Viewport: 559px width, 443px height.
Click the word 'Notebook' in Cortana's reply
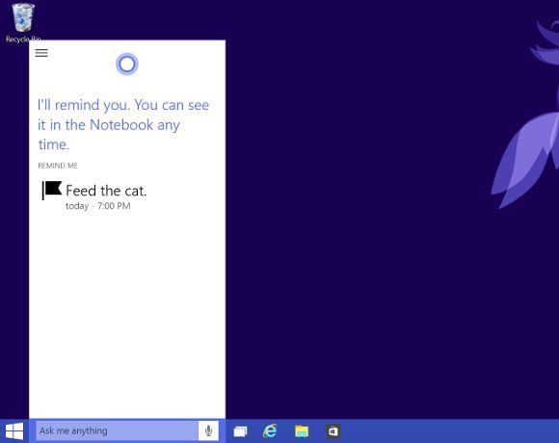[121, 124]
